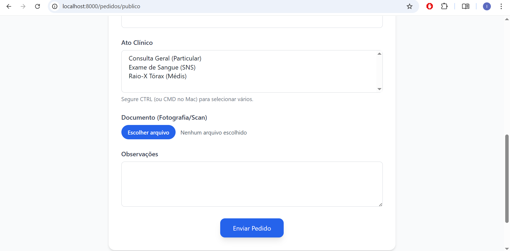This screenshot has width=510, height=251.
Task: Click the page vertical scrollbar thumb
Action: (x=507, y=179)
